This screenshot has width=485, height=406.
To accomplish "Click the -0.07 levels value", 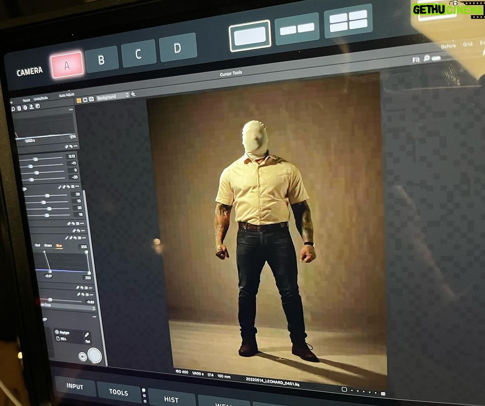I will click(48, 276).
